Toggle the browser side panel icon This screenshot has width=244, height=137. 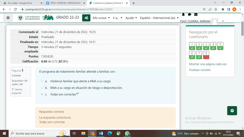click(x=228, y=9)
